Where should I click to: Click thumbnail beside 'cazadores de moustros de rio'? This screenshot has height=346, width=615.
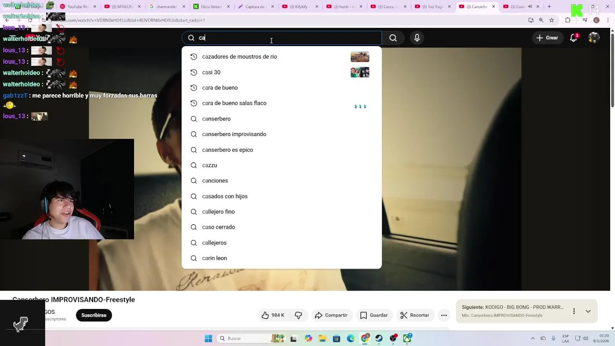point(360,57)
